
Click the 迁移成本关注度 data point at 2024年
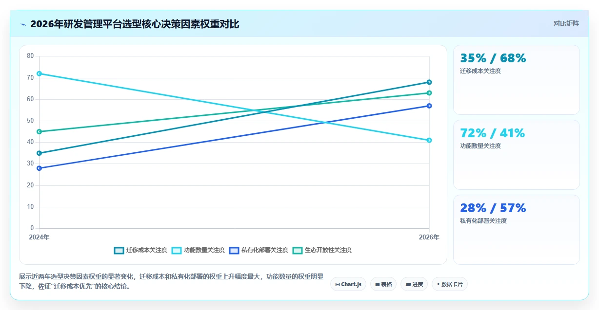point(39,153)
